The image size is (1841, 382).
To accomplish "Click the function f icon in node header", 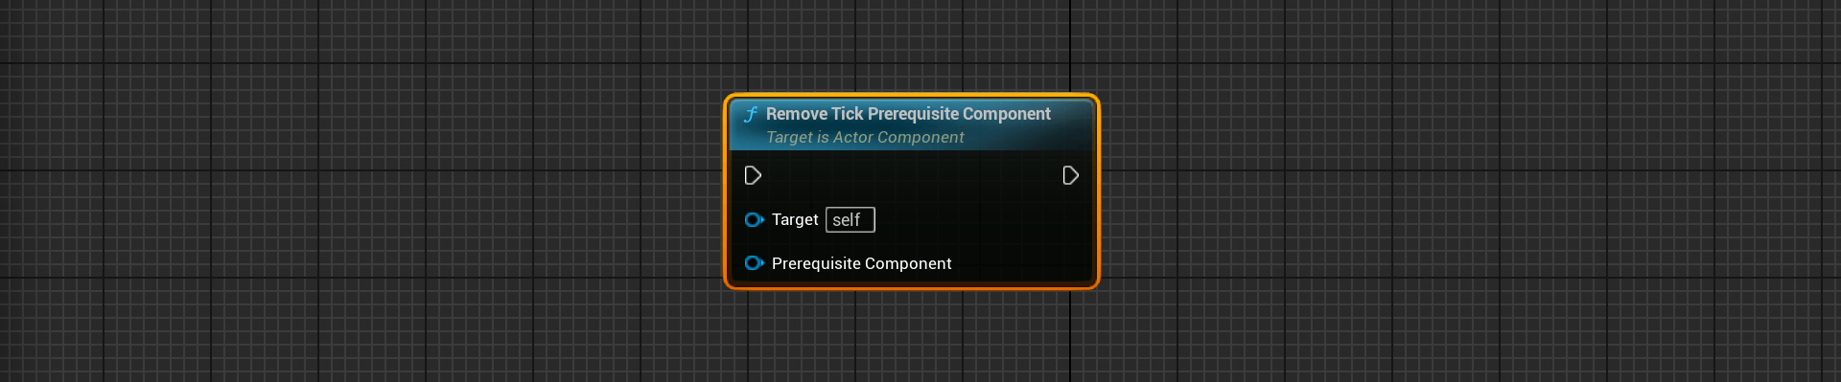I will point(751,115).
